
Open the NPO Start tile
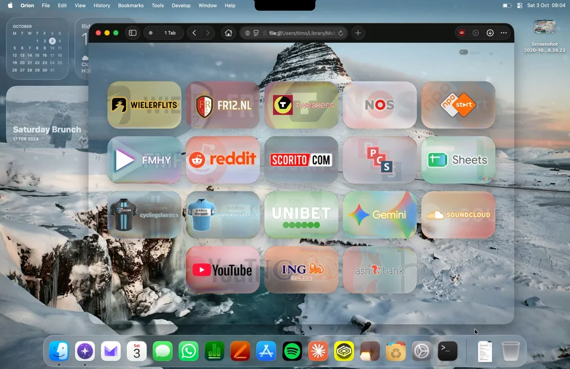point(458,105)
